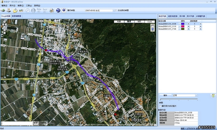
Task: Click the add photos toolbar icon
Action: tap(21, 10)
